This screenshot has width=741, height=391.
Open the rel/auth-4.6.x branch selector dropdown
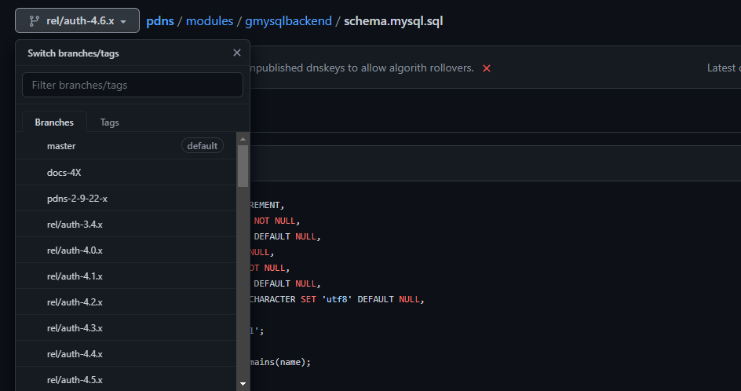tap(77, 20)
